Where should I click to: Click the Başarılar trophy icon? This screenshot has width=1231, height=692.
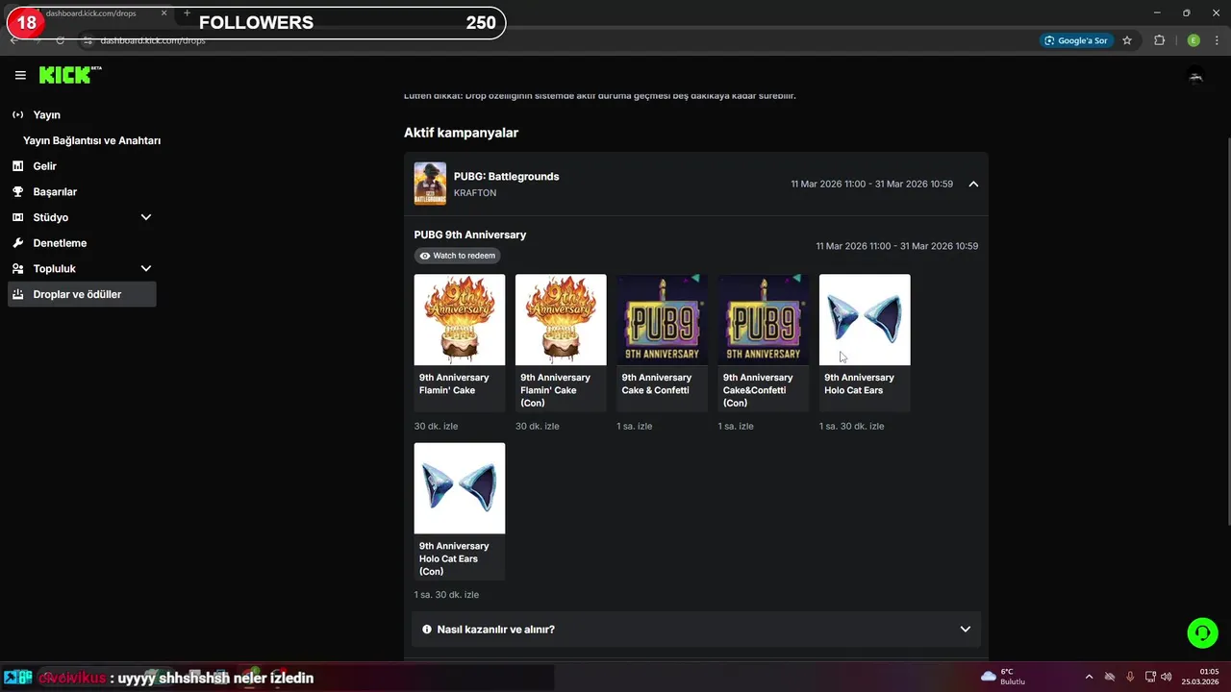(x=17, y=191)
